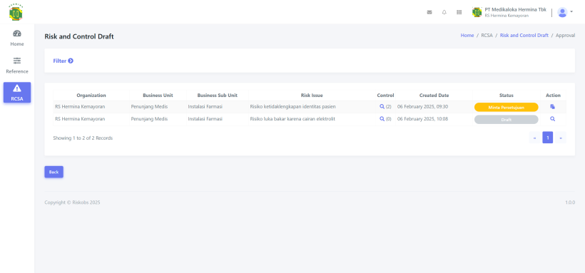Open the notifications bell icon

[444, 12]
